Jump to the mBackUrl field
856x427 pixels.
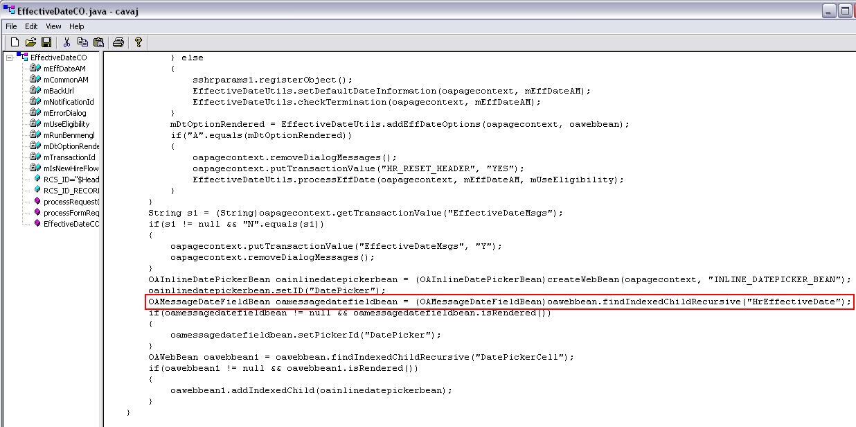point(59,91)
